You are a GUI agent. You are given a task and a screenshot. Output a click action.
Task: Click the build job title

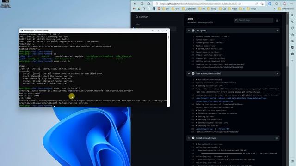[x=190, y=19]
